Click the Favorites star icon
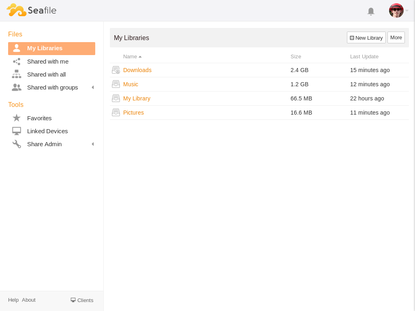 tap(17, 118)
